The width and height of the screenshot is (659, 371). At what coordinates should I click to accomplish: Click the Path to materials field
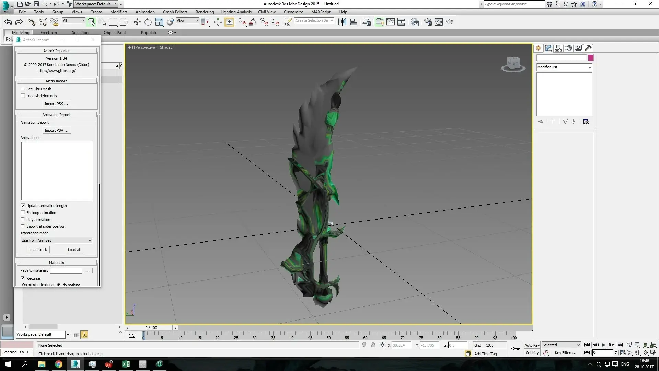(x=66, y=271)
